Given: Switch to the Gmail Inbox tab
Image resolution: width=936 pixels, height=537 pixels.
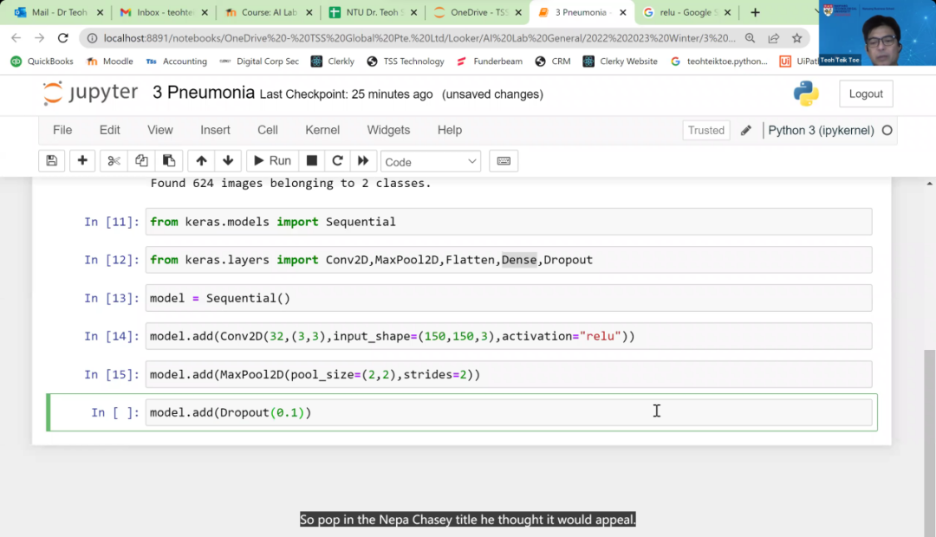Looking at the screenshot, I should (164, 12).
